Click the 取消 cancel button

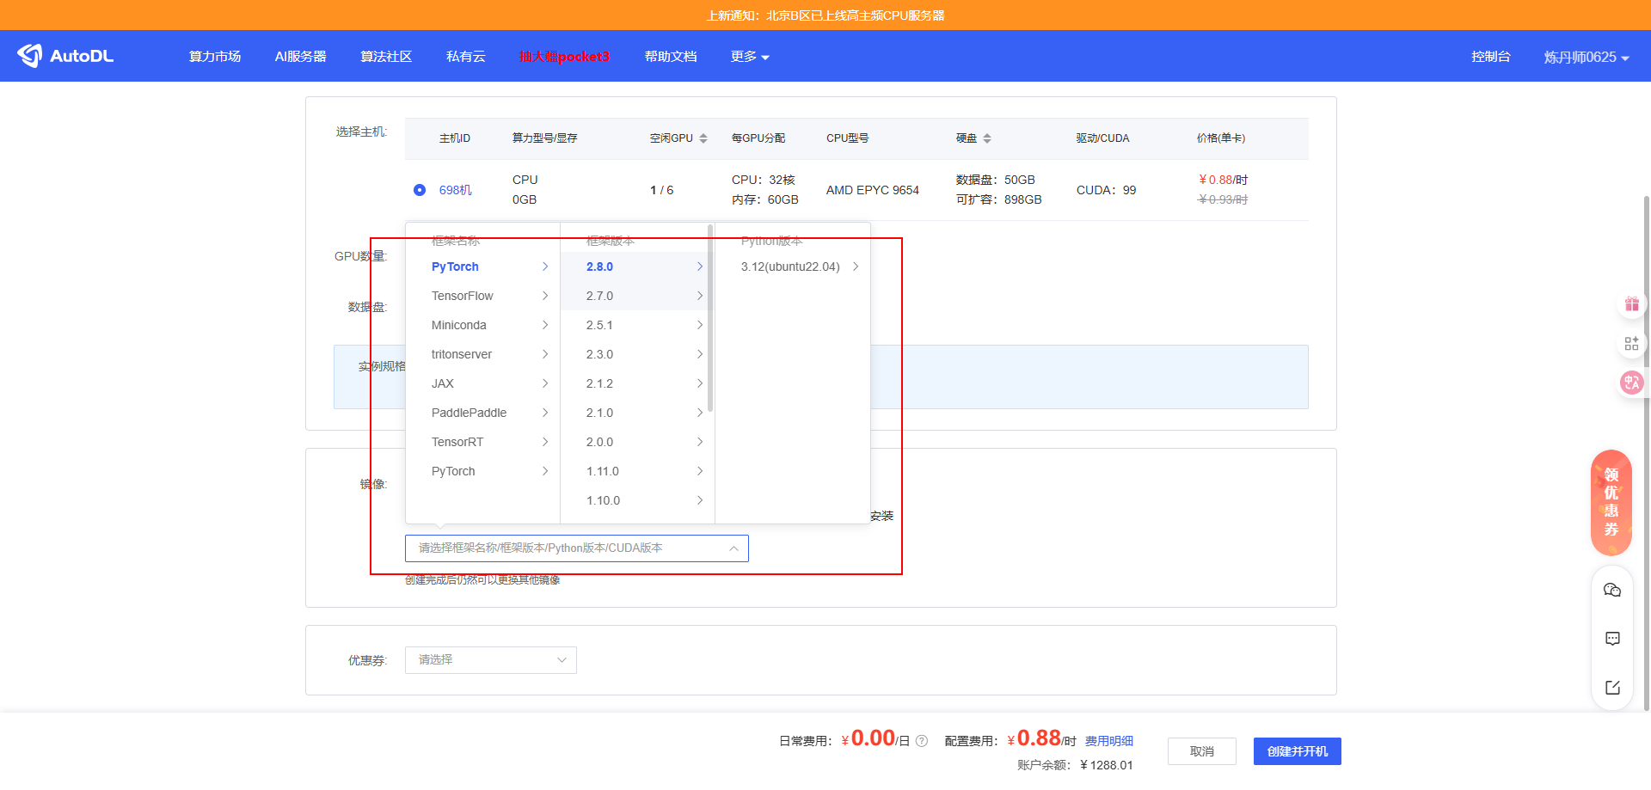(x=1202, y=751)
